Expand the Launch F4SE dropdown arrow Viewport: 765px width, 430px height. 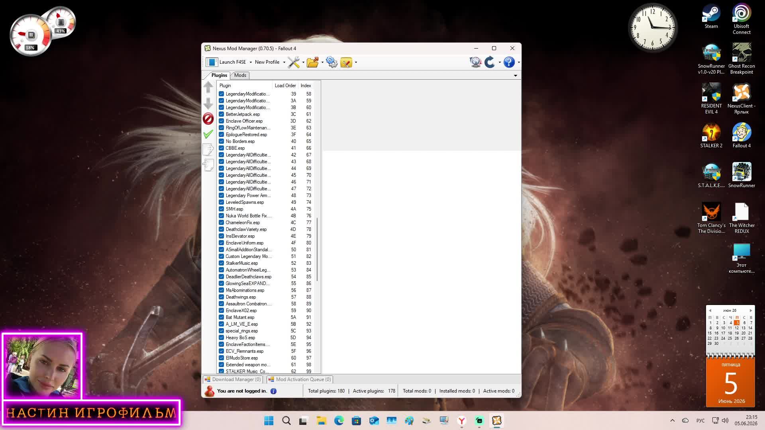click(251, 63)
